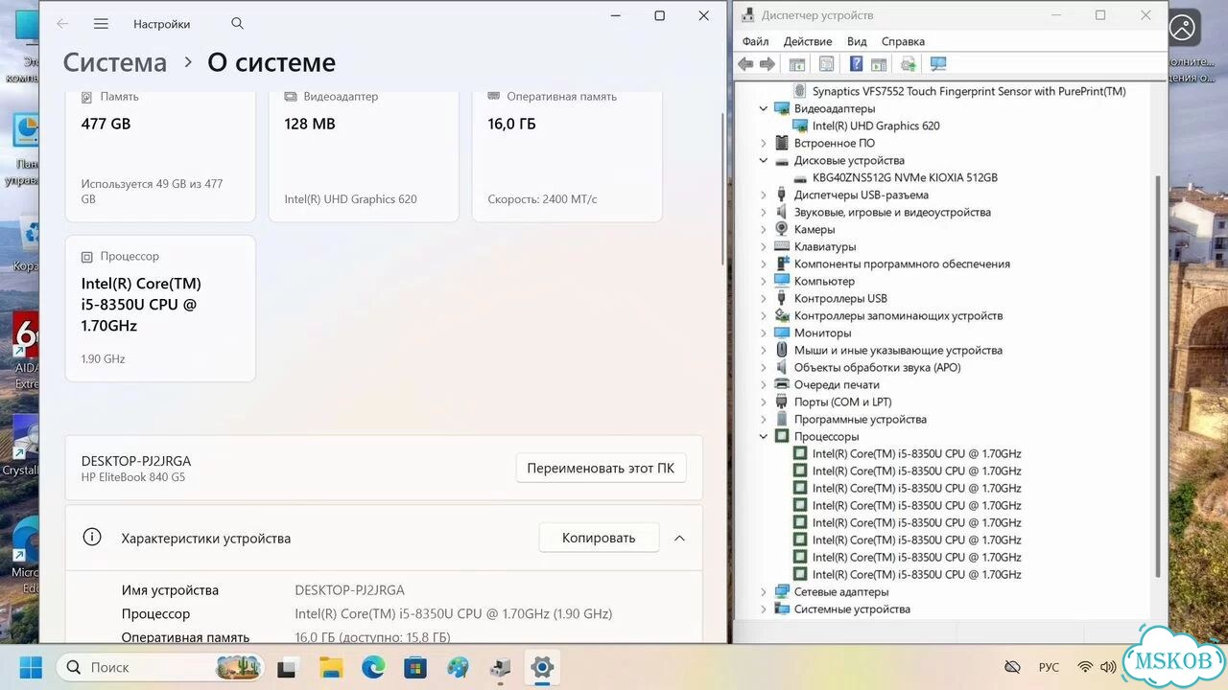Open AIDA64 Extreme desktop shortcut
This screenshot has height=690, width=1228.
[x=26, y=350]
